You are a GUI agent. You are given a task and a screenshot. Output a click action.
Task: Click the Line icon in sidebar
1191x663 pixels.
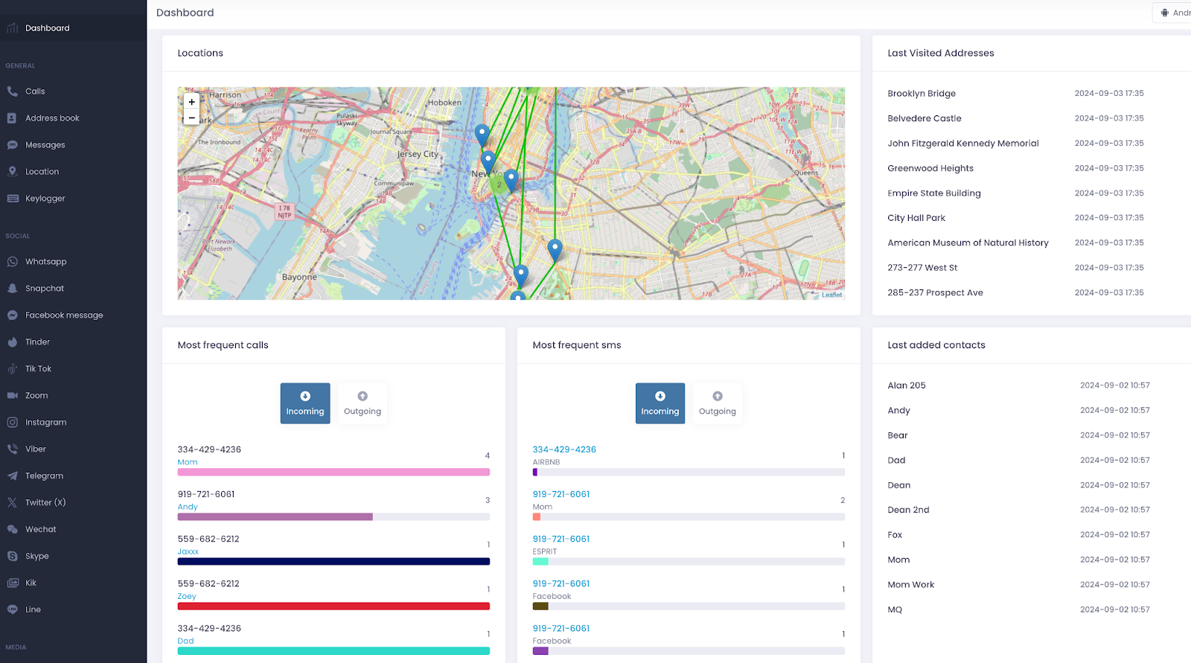(x=13, y=609)
